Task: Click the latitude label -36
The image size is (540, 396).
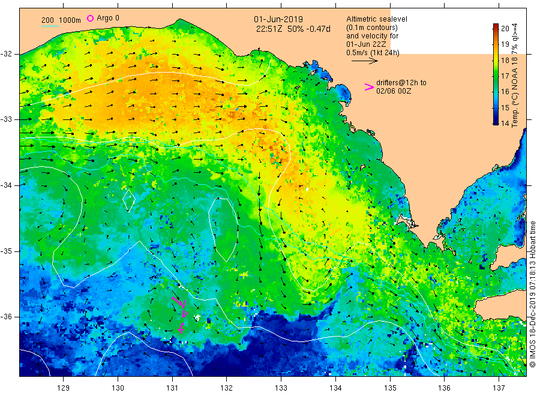Action: (x=6, y=316)
